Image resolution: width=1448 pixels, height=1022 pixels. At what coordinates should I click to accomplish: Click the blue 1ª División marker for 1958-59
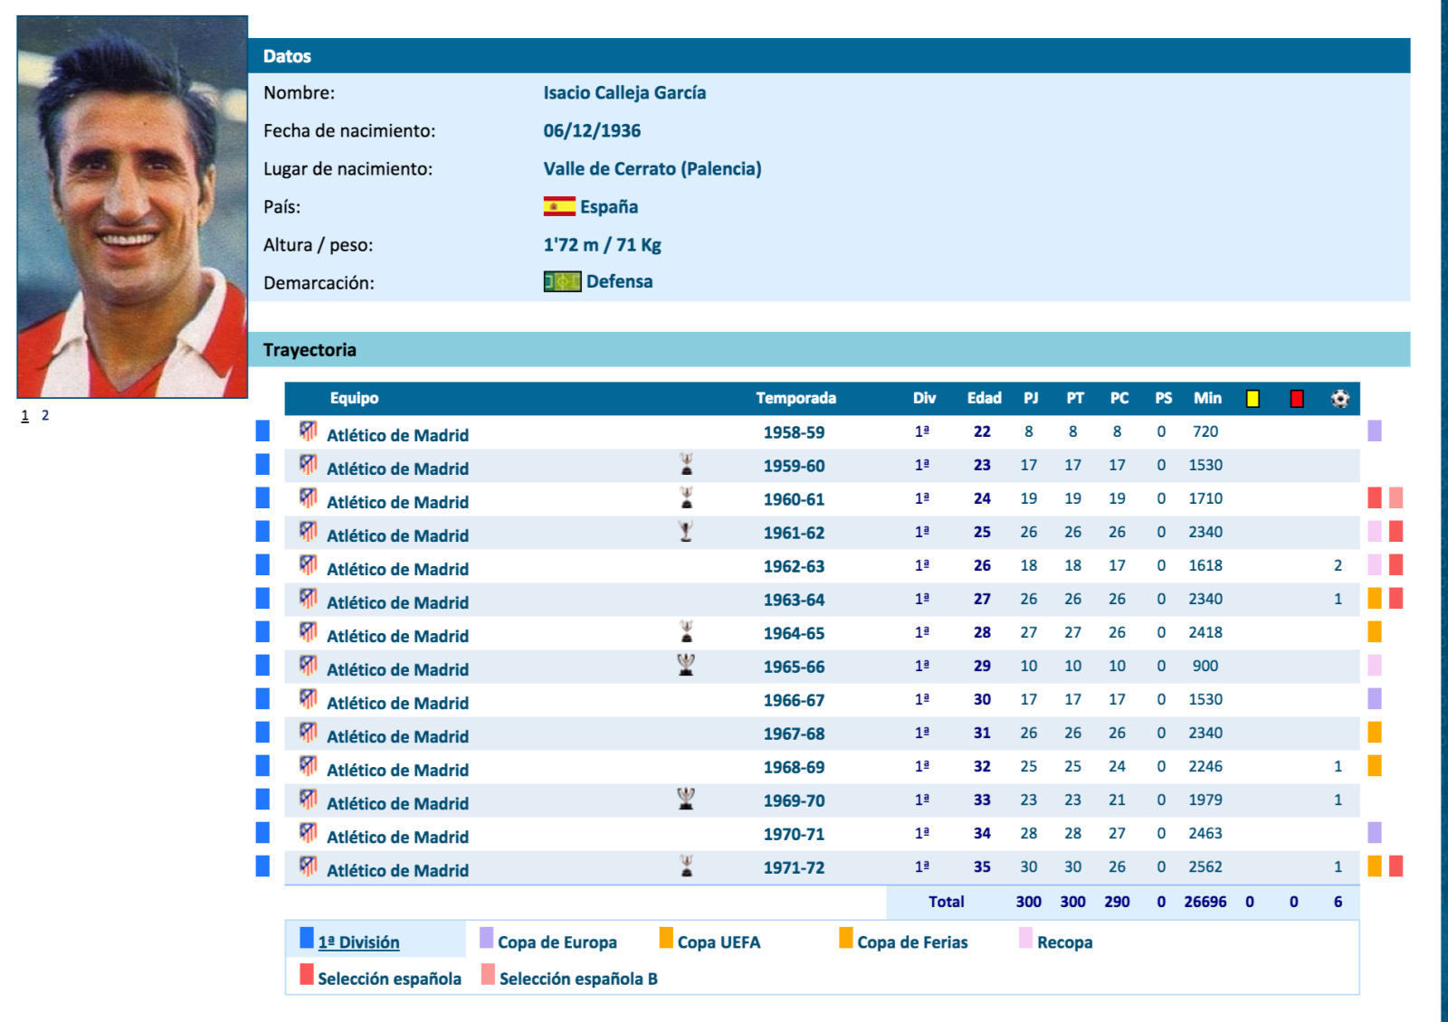[262, 431]
